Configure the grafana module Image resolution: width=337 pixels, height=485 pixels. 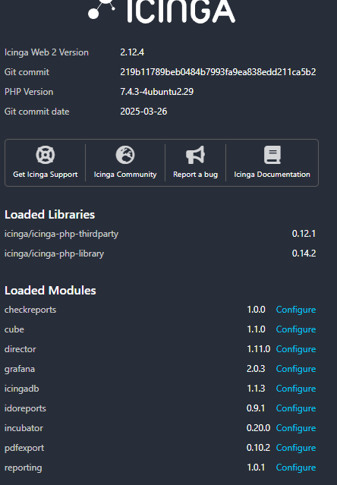(x=296, y=369)
